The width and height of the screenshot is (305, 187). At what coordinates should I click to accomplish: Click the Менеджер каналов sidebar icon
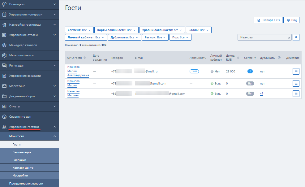point(4,45)
